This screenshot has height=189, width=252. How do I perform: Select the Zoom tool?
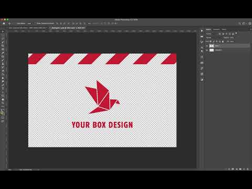point(3,103)
